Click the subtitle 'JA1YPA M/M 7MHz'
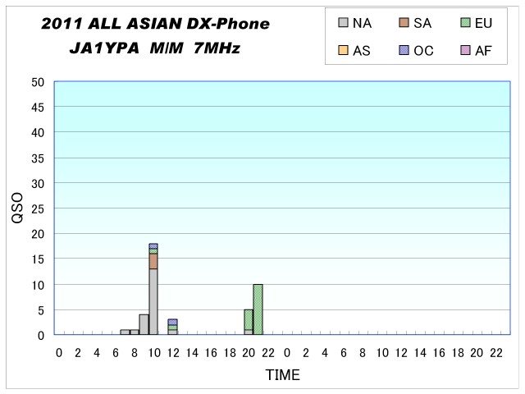 (x=155, y=48)
